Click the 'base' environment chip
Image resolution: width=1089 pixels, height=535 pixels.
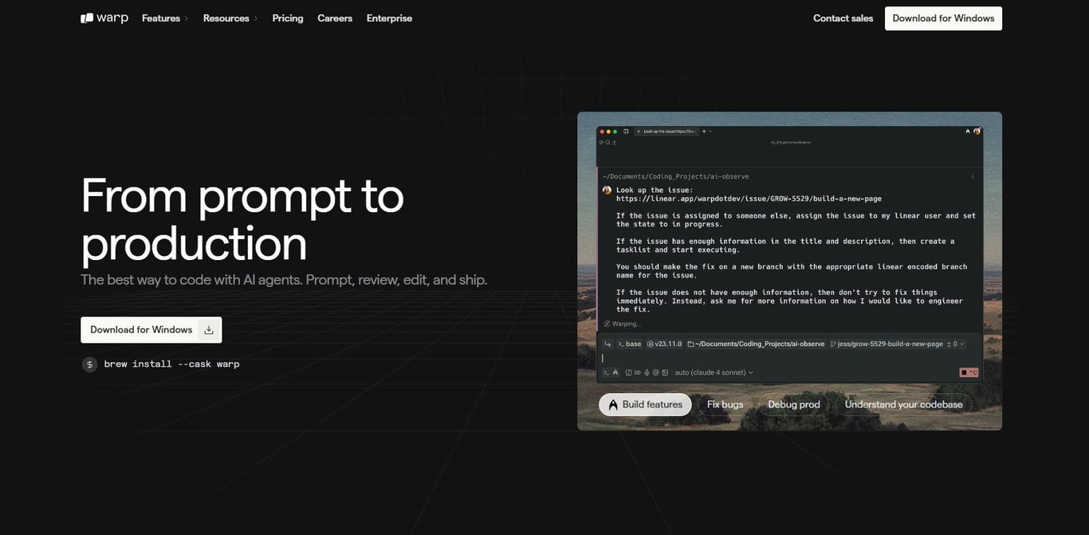pyautogui.click(x=629, y=344)
